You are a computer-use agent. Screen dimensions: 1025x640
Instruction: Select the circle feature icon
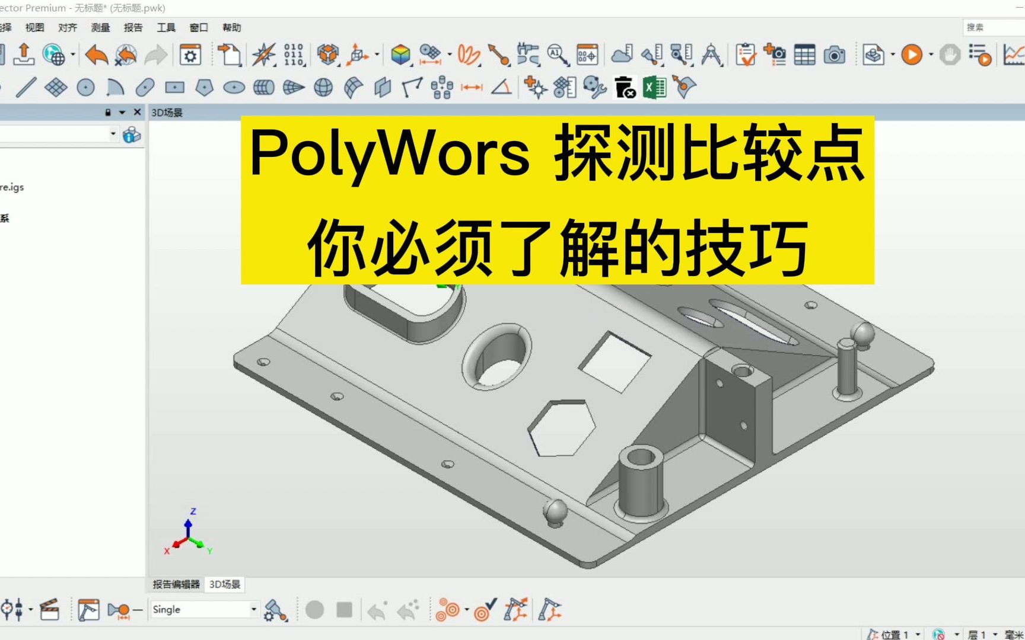(85, 88)
